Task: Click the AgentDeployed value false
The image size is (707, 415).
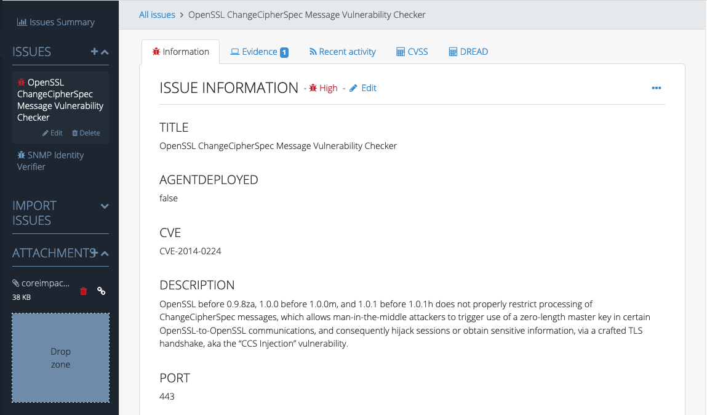Action: (169, 198)
